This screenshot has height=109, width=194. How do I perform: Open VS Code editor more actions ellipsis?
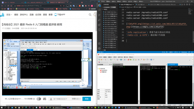pos(191,5)
